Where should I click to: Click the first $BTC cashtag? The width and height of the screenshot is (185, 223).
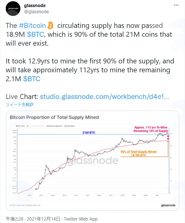pos(36,34)
